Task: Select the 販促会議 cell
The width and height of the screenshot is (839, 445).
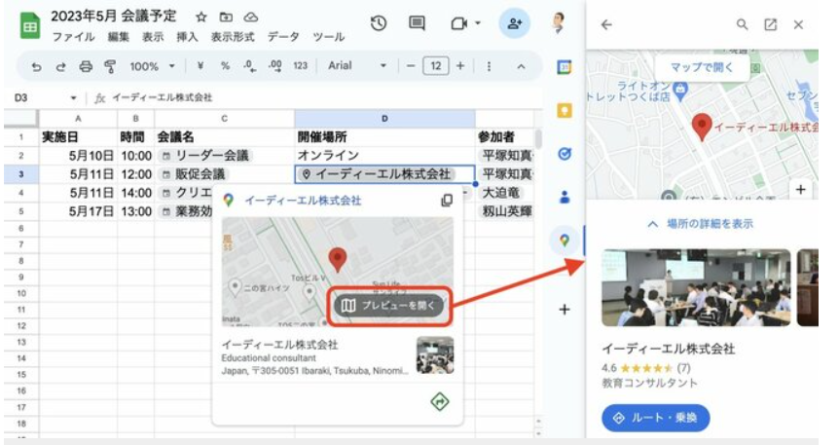Action: 224,174
